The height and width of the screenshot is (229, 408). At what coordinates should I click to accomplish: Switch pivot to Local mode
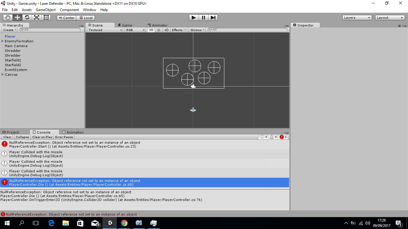click(86, 18)
